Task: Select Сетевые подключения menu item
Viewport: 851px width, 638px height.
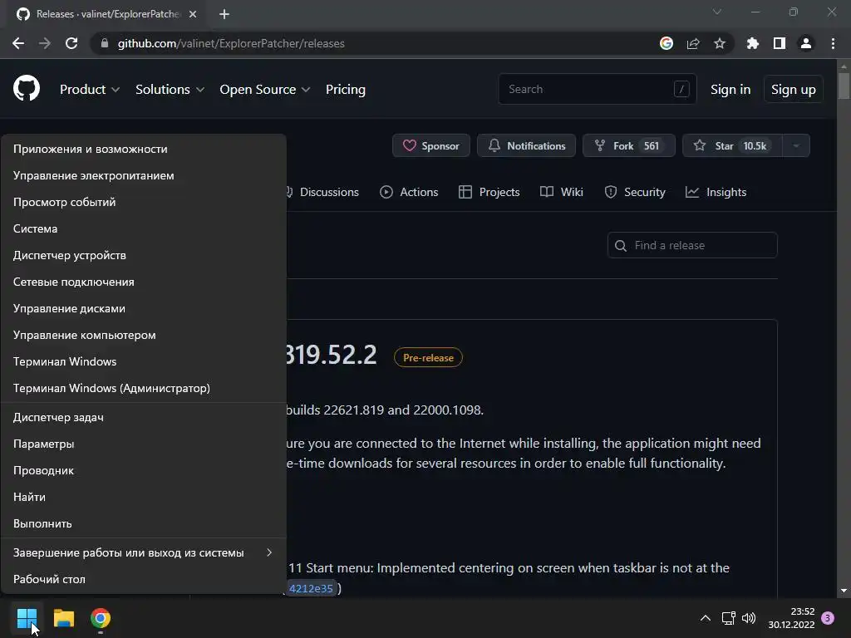Action: click(143, 282)
